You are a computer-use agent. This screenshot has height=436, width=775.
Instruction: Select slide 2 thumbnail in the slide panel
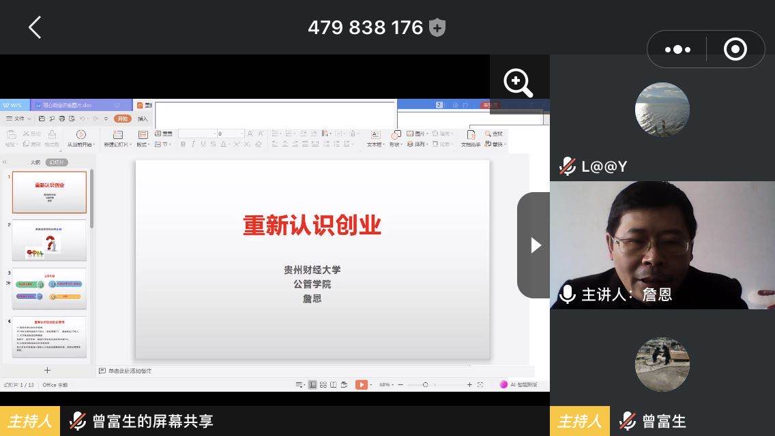(49, 240)
